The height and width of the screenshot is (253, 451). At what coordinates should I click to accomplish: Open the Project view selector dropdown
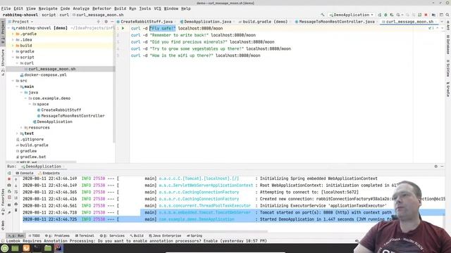tap(20, 22)
